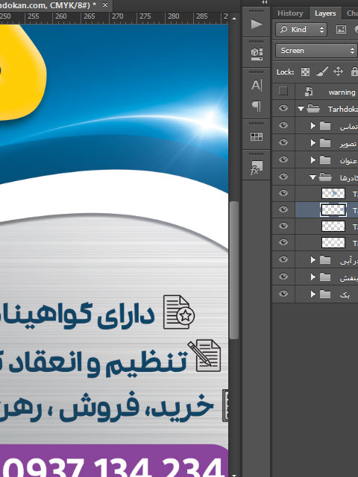
Task: Click the open folder icon of کادرها group
Action: click(x=325, y=177)
